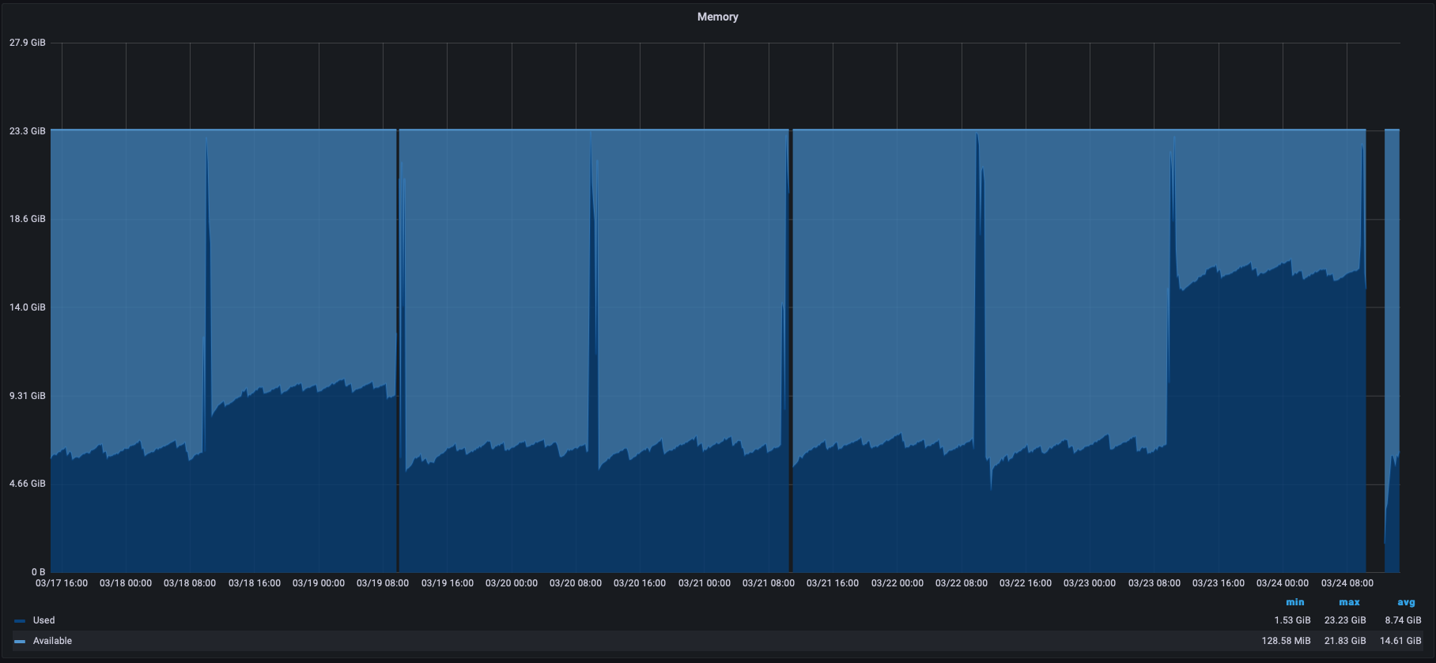Click the 03/23 16:00 time axis label
1436x663 pixels.
pos(1219,583)
